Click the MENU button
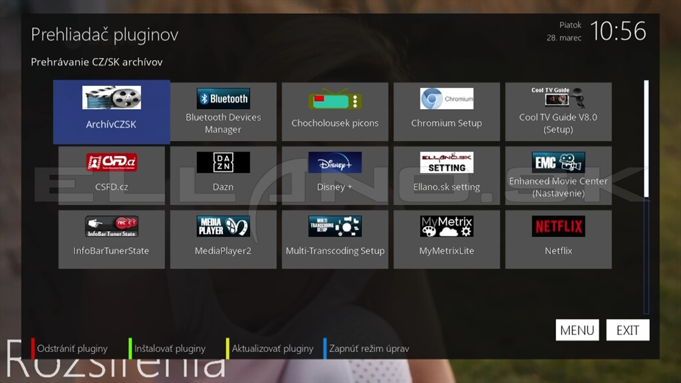The height and width of the screenshot is (383, 681). point(577,330)
